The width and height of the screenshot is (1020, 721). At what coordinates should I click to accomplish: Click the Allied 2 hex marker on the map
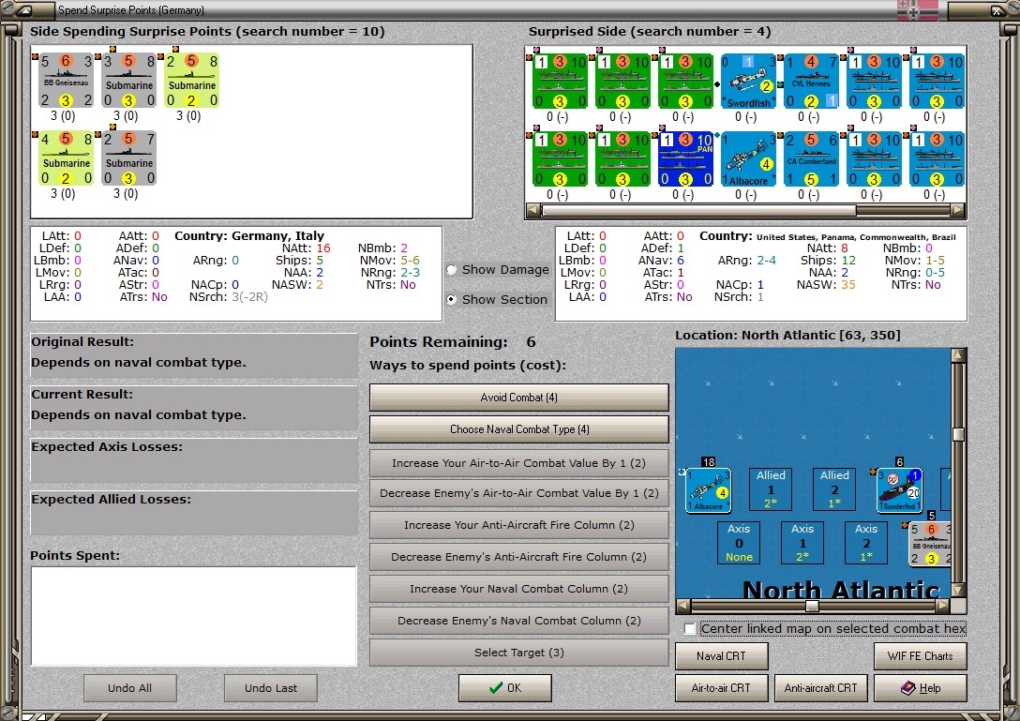[x=833, y=488]
